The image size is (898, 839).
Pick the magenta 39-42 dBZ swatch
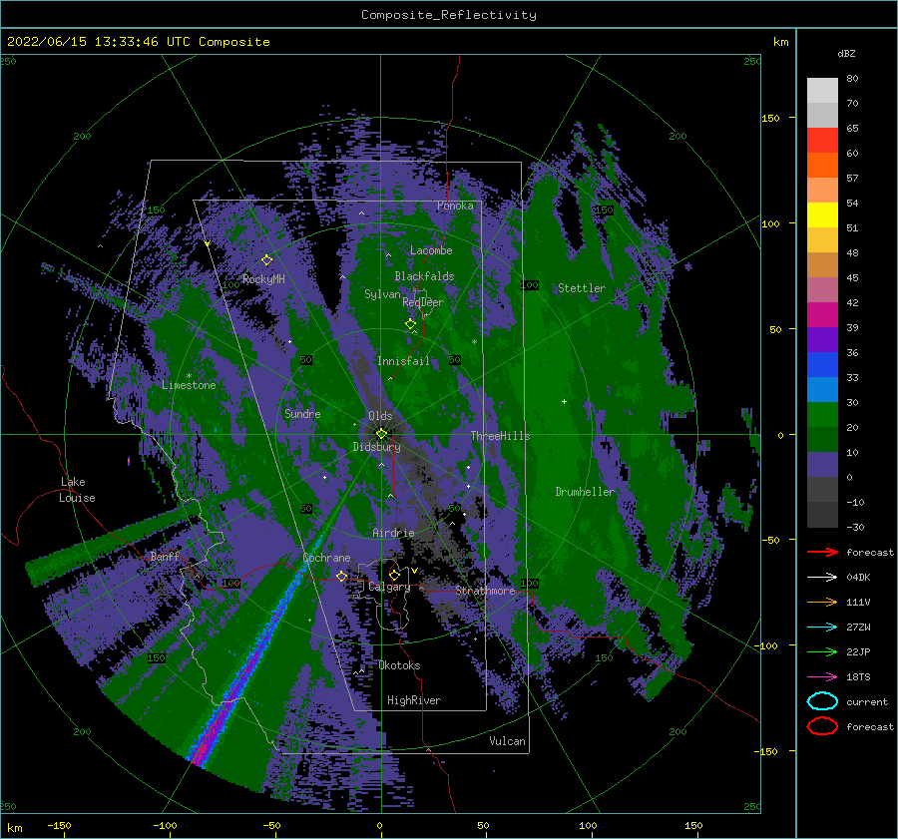pyautogui.click(x=822, y=314)
